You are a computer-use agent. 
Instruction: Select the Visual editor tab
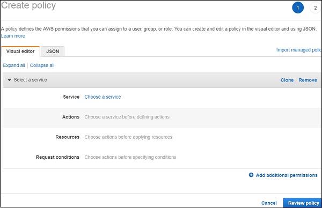[x=20, y=51]
